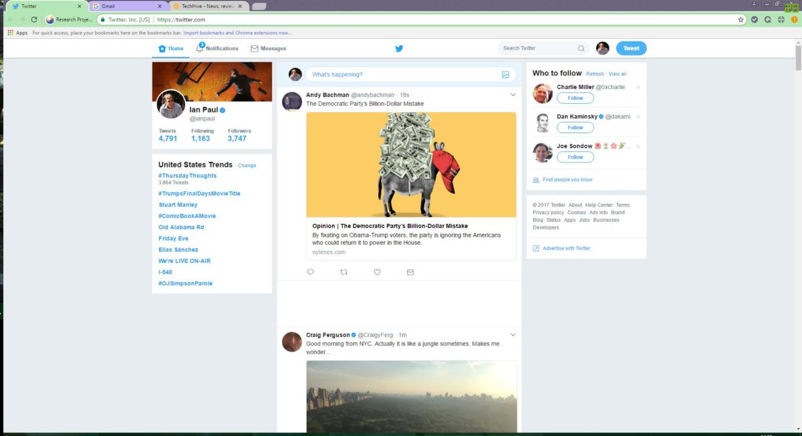Bookmark page with the star icon
The width and height of the screenshot is (802, 436).
click(741, 19)
